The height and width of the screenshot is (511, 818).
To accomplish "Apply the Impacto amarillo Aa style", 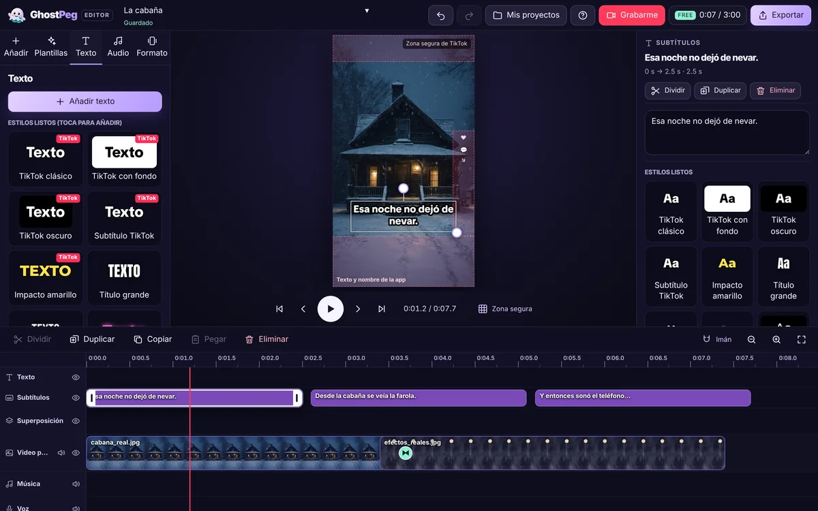I will [x=727, y=277].
